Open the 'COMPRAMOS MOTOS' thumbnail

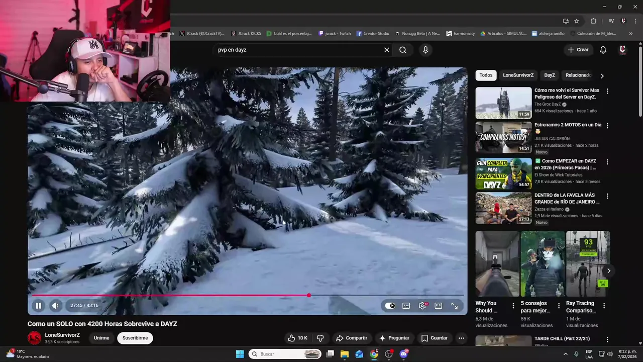(503, 137)
